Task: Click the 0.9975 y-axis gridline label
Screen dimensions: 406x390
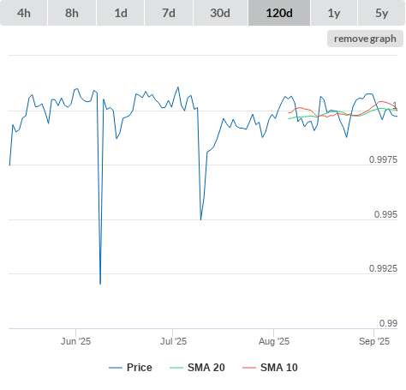Action: click(x=383, y=159)
